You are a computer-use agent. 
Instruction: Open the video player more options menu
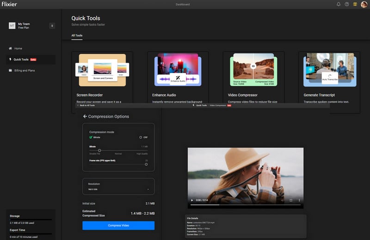pos(299,200)
